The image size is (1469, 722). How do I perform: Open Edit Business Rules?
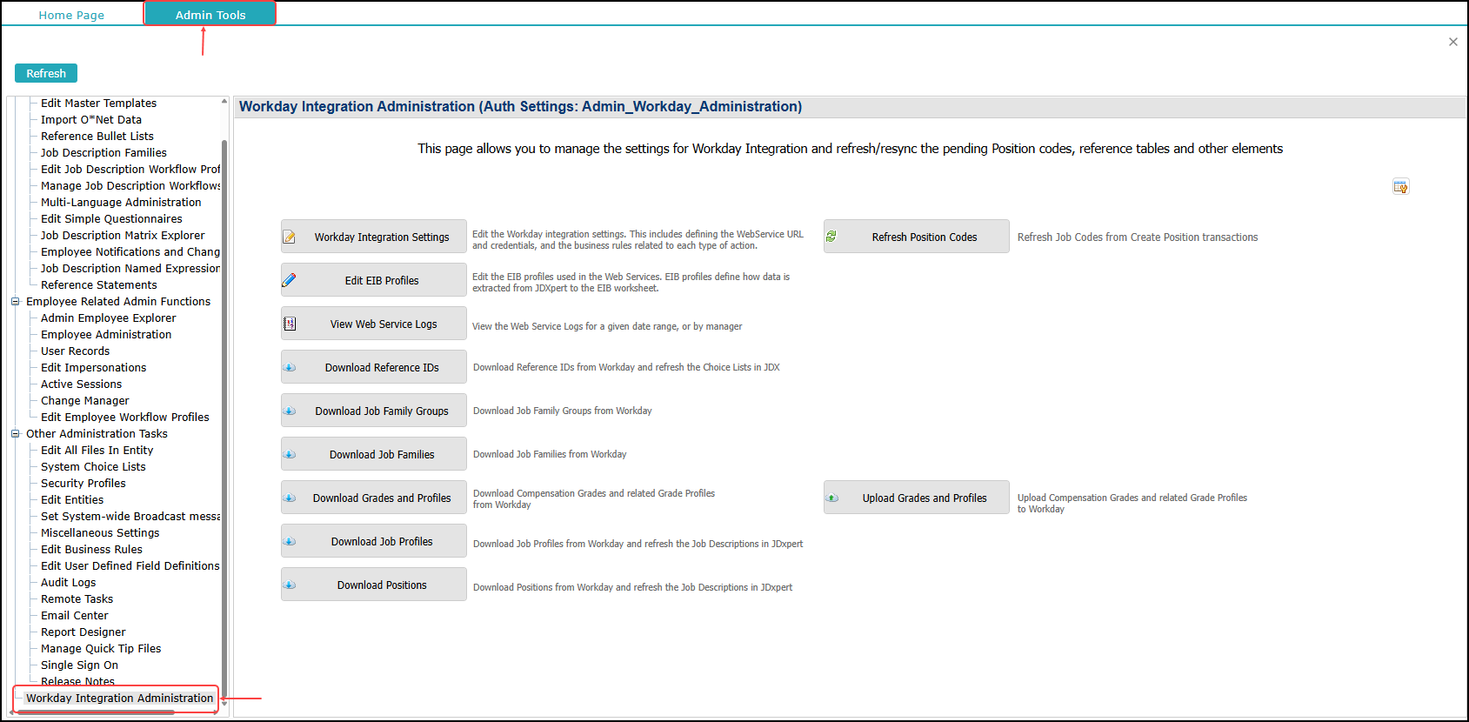91,550
